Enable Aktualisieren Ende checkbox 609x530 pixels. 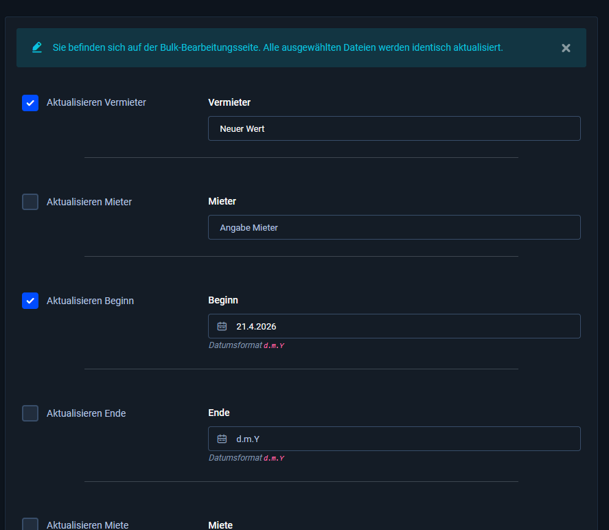pos(30,413)
